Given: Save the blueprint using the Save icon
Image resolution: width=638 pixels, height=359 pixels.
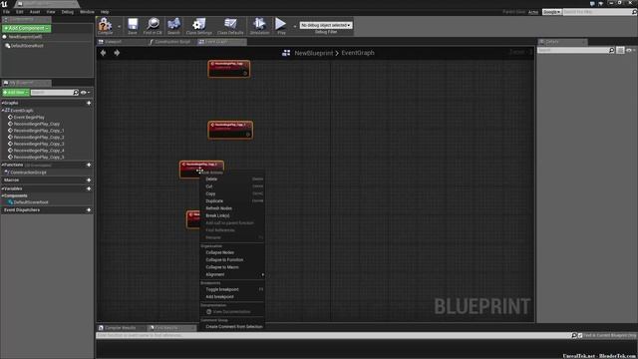Looking at the screenshot, I should (133, 25).
